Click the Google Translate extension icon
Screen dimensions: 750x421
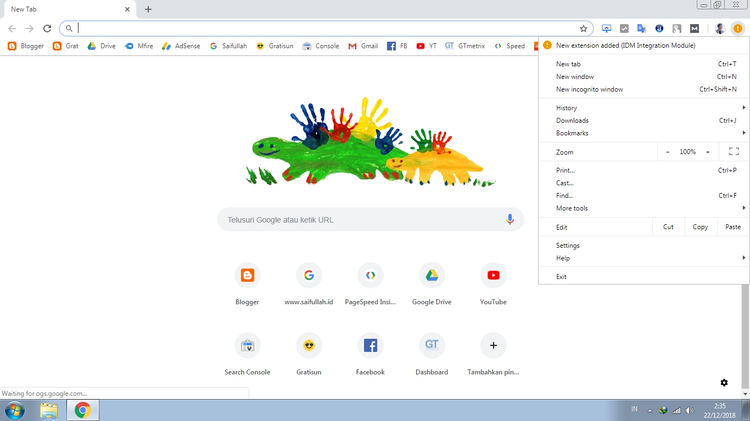point(642,29)
